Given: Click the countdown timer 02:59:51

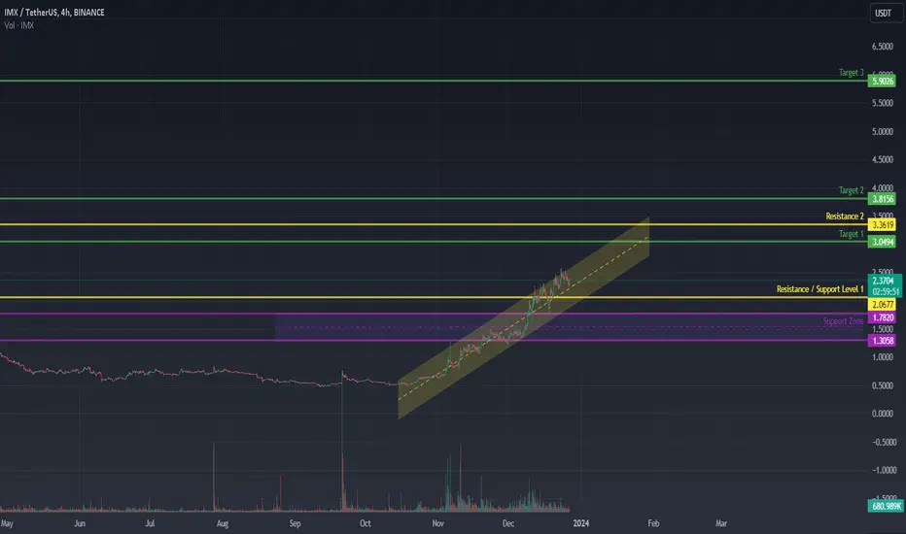Looking at the screenshot, I should tap(885, 292).
